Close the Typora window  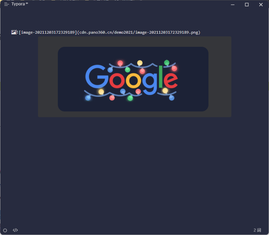click(261, 5)
